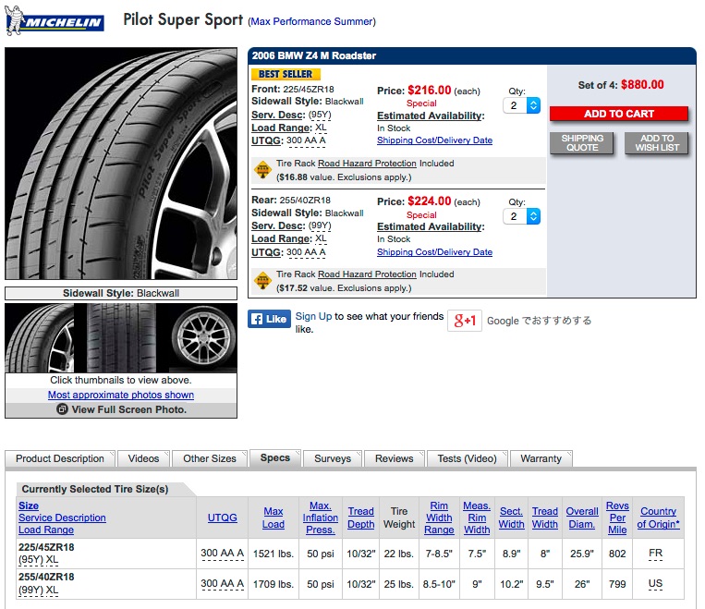Switch to the Warranty tab
This screenshot has height=609, width=705.
click(541, 458)
